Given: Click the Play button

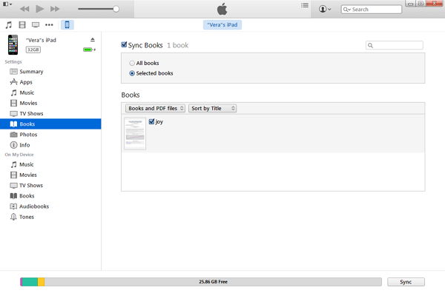Looking at the screenshot, I should pyautogui.click(x=40, y=9).
